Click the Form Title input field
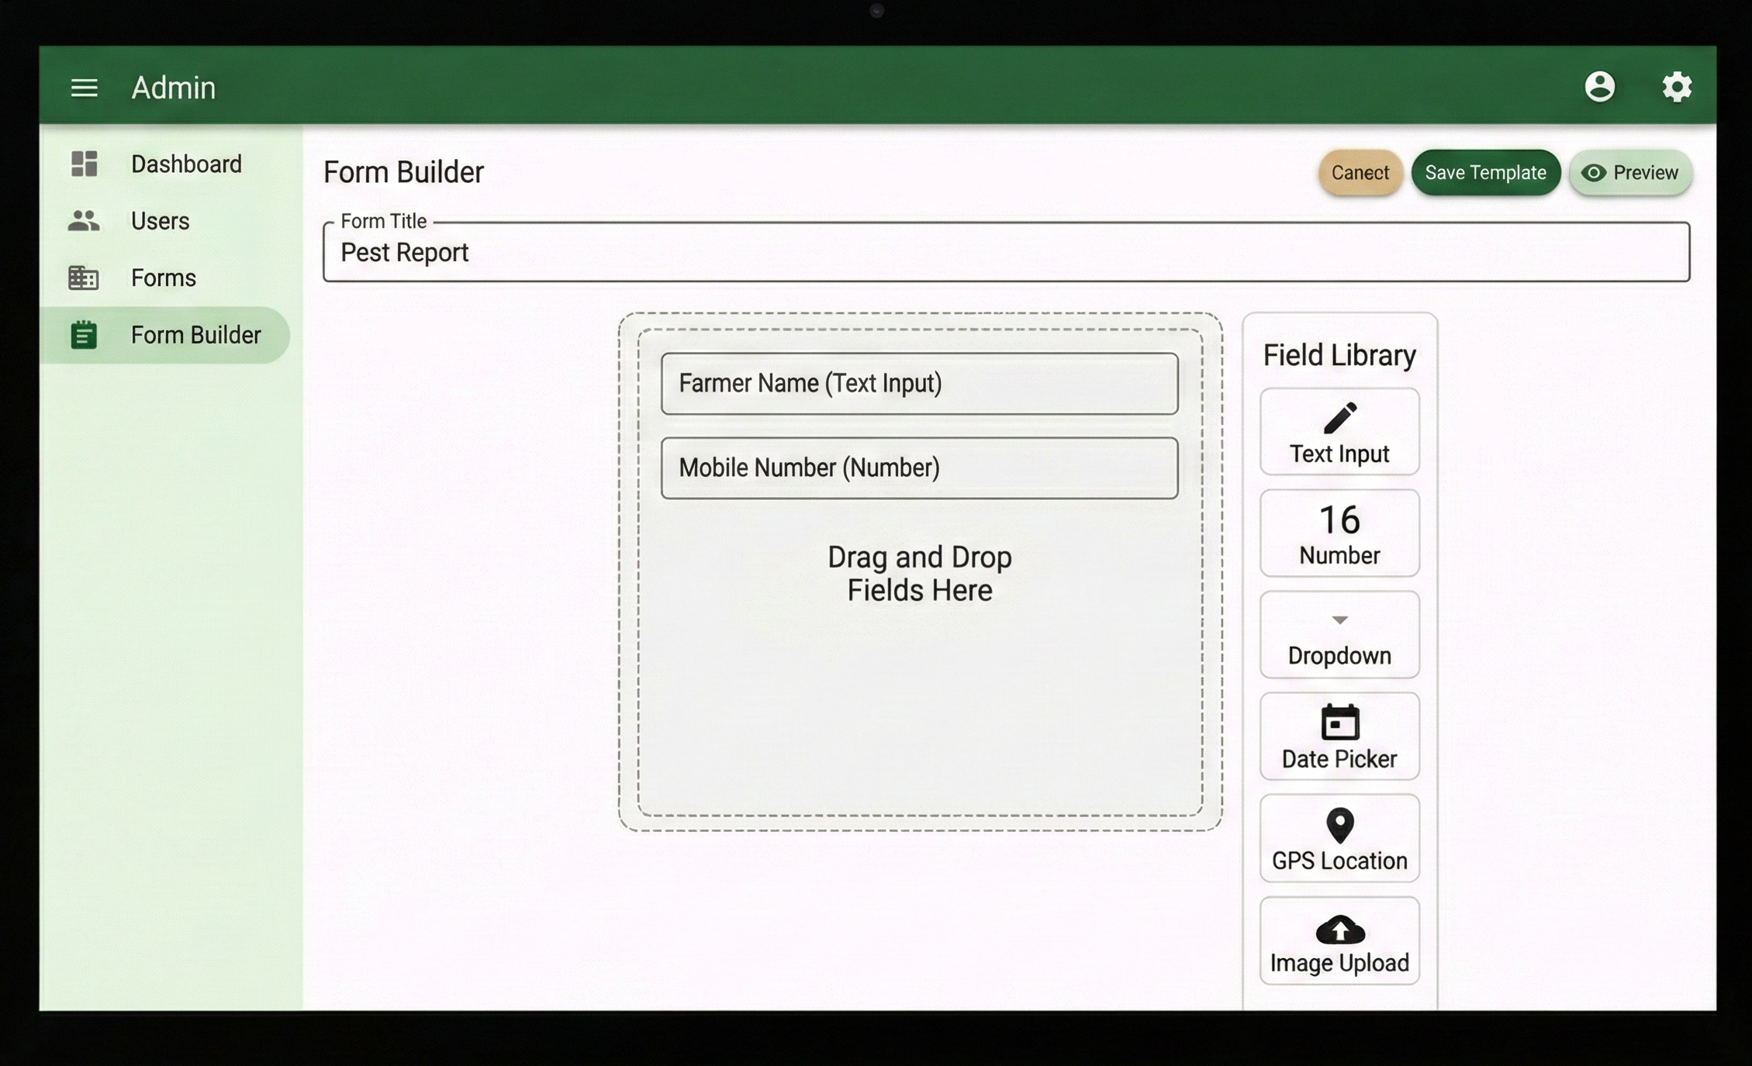 1005,253
